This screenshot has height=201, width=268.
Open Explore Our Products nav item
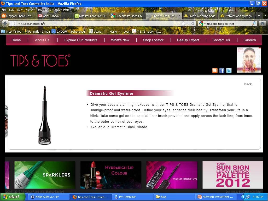[x=81, y=40]
